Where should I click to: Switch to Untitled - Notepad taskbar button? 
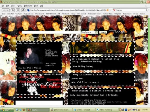click(x=84, y=110)
